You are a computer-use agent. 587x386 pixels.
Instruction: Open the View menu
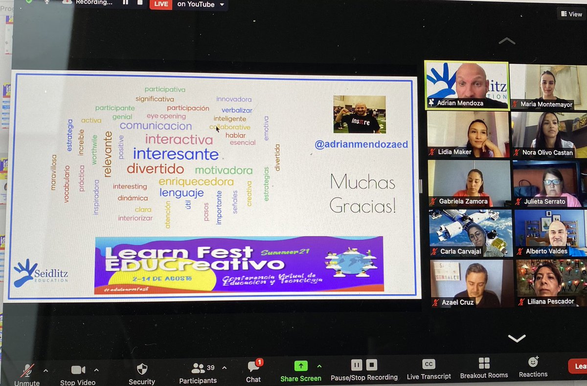pos(570,14)
